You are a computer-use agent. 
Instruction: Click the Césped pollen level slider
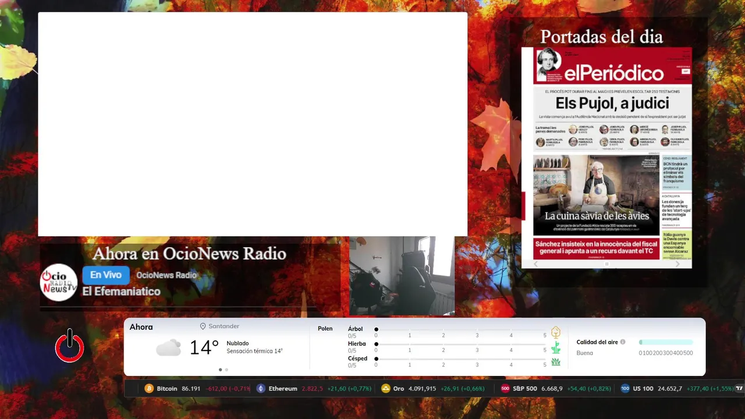pos(460,358)
